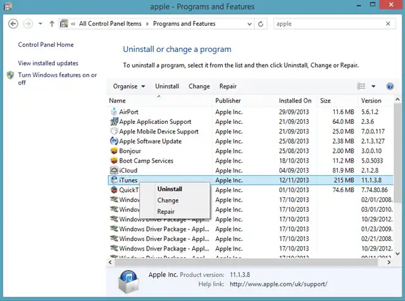The width and height of the screenshot is (405, 301).
Task: Click the iCloud size 81.9 MB
Action: point(343,170)
